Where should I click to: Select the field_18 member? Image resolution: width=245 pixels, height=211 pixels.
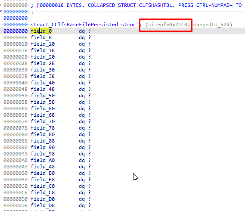click(43, 50)
